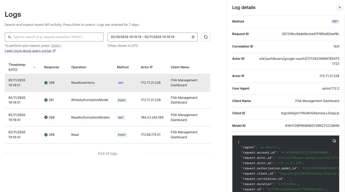The image size is (345, 192).
Task: Click the Actor IP column header
Action: pos(147,67)
